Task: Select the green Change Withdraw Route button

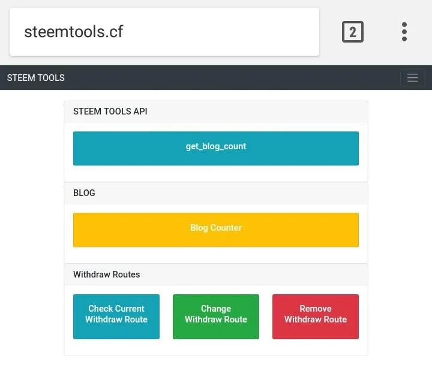Action: [x=216, y=316]
